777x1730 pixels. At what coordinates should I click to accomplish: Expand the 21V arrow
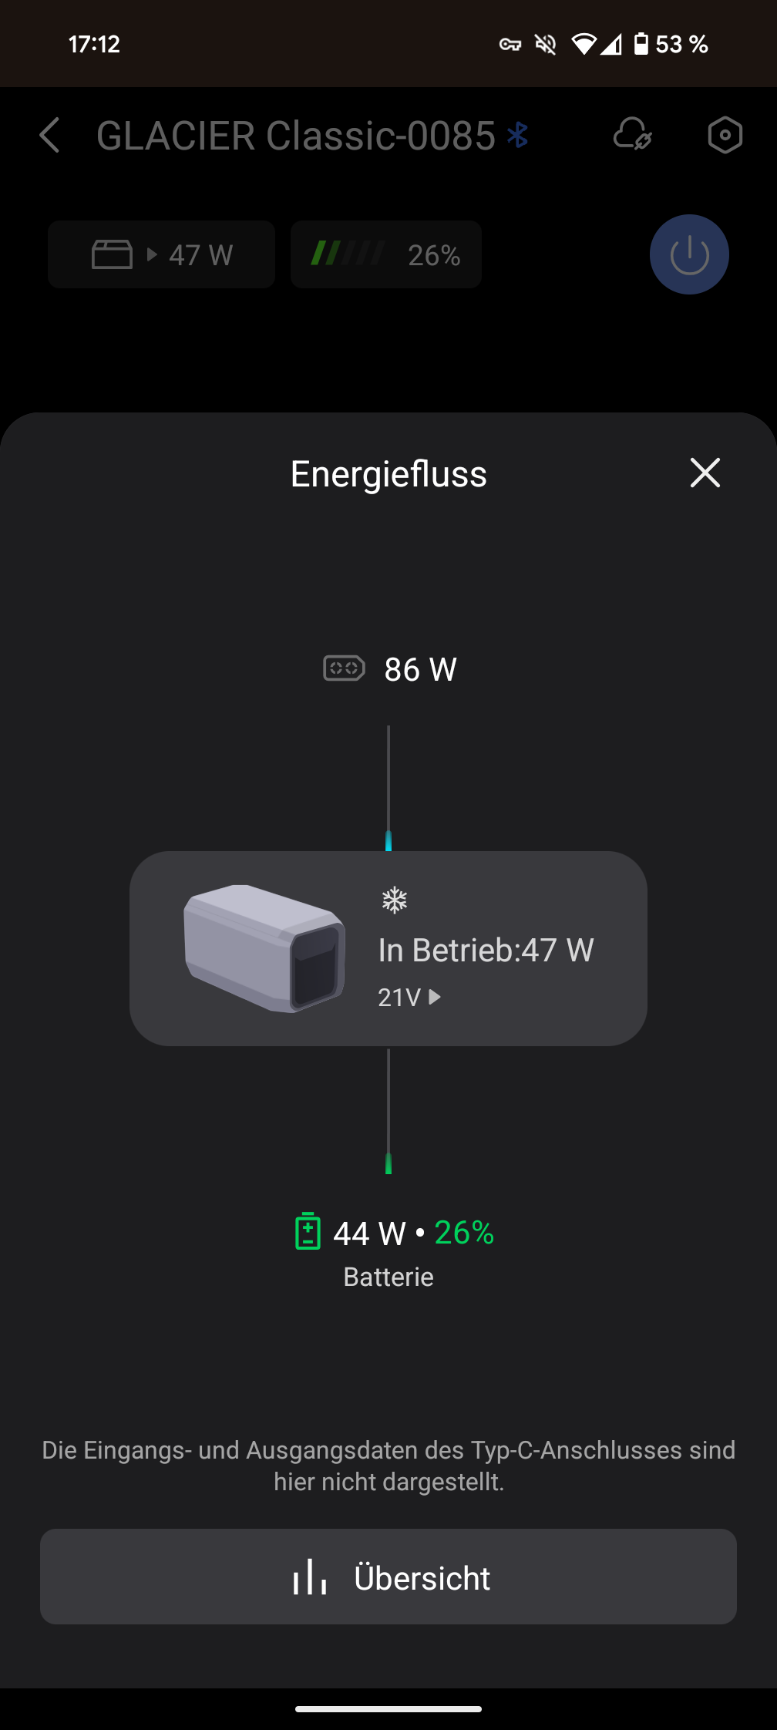coord(434,997)
